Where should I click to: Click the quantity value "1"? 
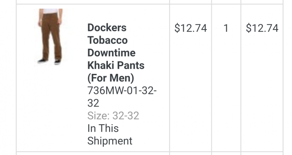coord(226,28)
